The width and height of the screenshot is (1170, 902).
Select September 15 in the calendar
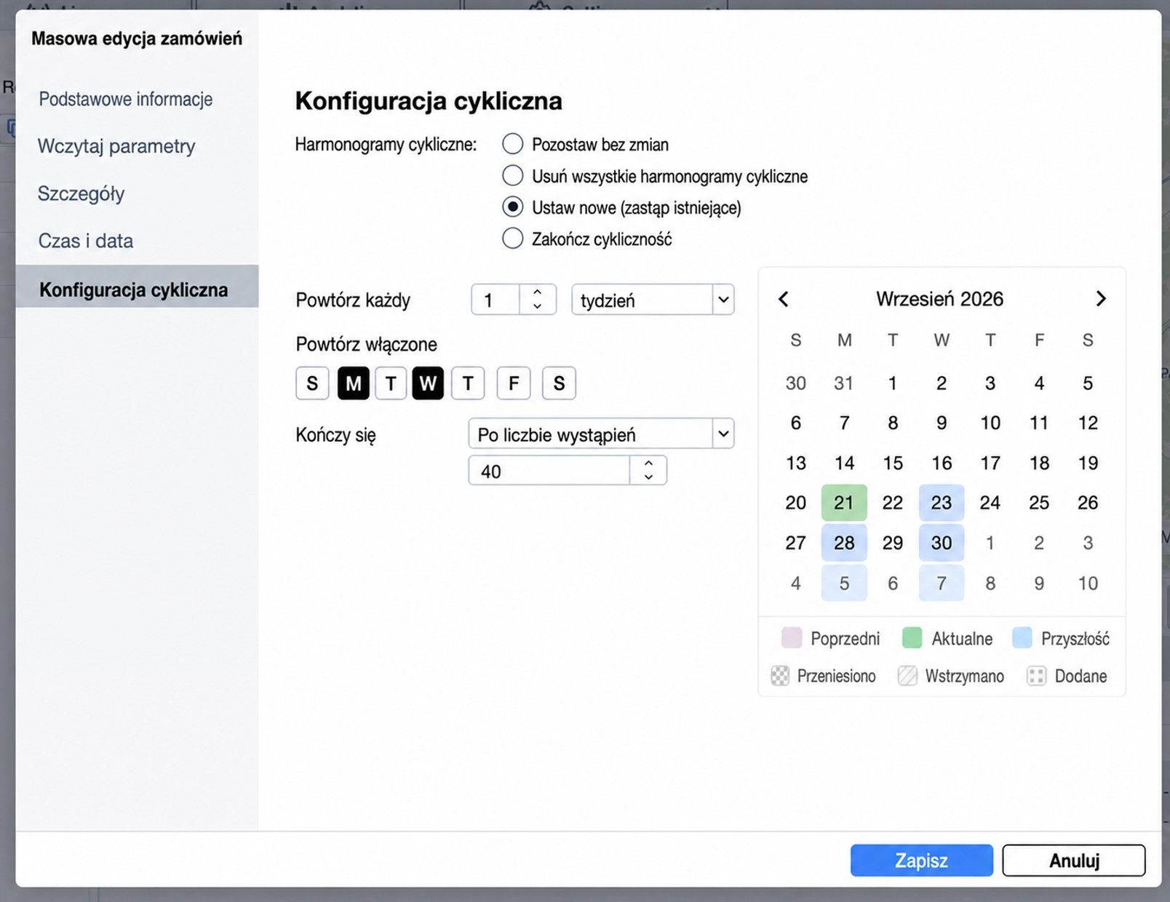pos(893,463)
